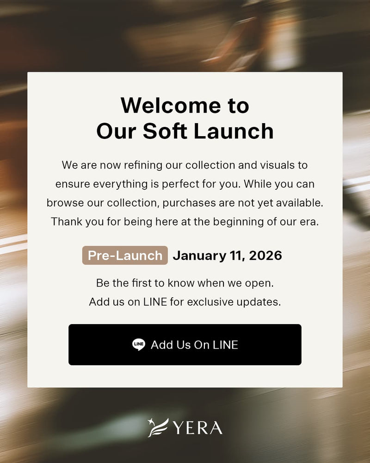Click the 'Our Soft Launch' heading line

tap(185, 131)
